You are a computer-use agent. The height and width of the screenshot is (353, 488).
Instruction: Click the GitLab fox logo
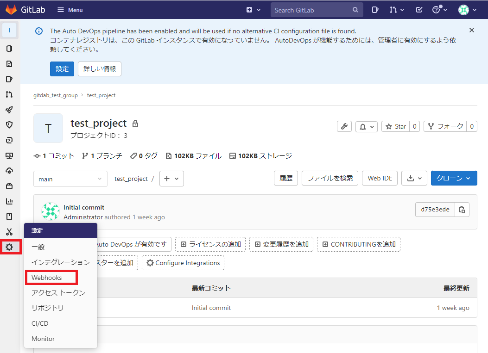(11, 10)
